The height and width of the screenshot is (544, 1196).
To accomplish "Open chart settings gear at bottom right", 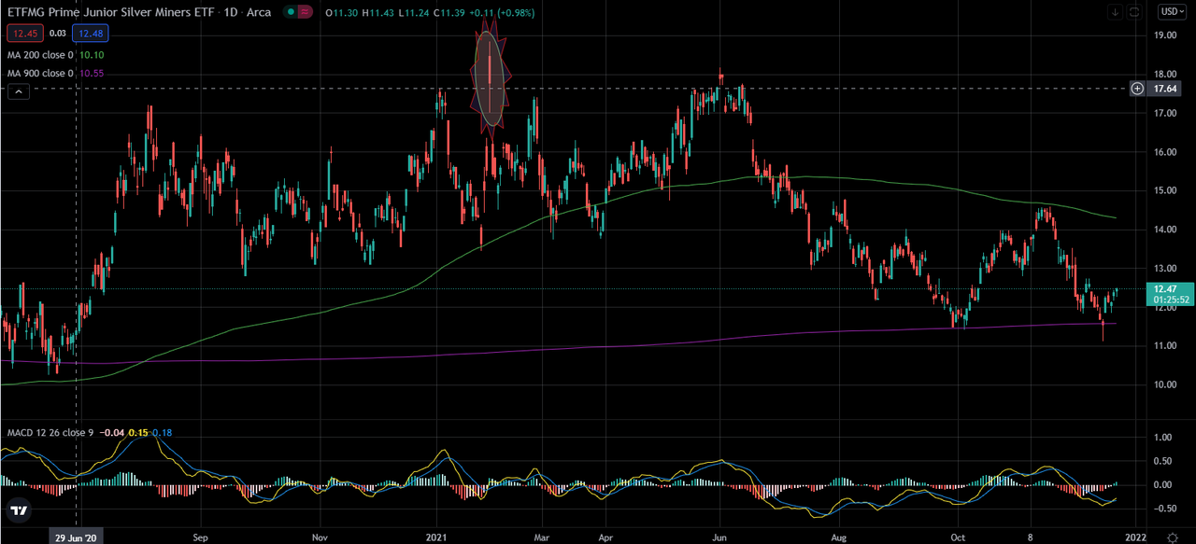I will pos(1173,537).
